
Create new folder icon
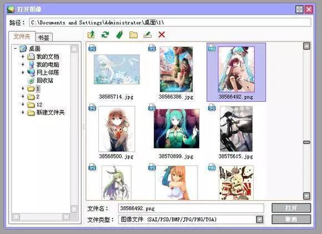pos(133,35)
